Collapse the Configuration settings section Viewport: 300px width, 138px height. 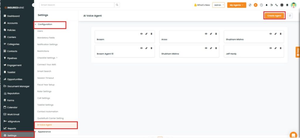pos(45,24)
